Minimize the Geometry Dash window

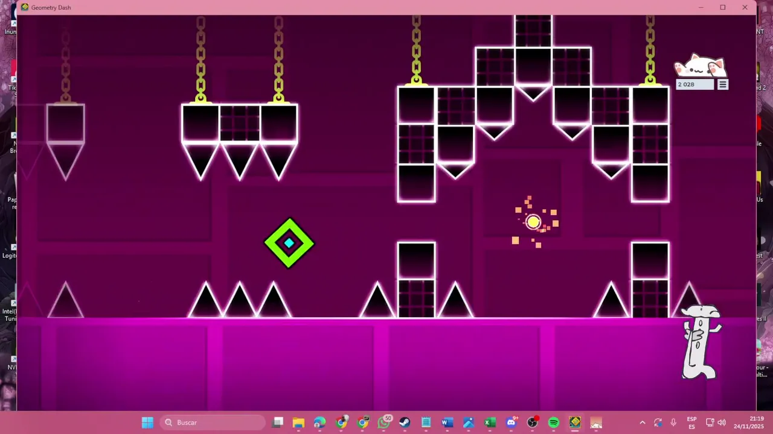coord(701,7)
